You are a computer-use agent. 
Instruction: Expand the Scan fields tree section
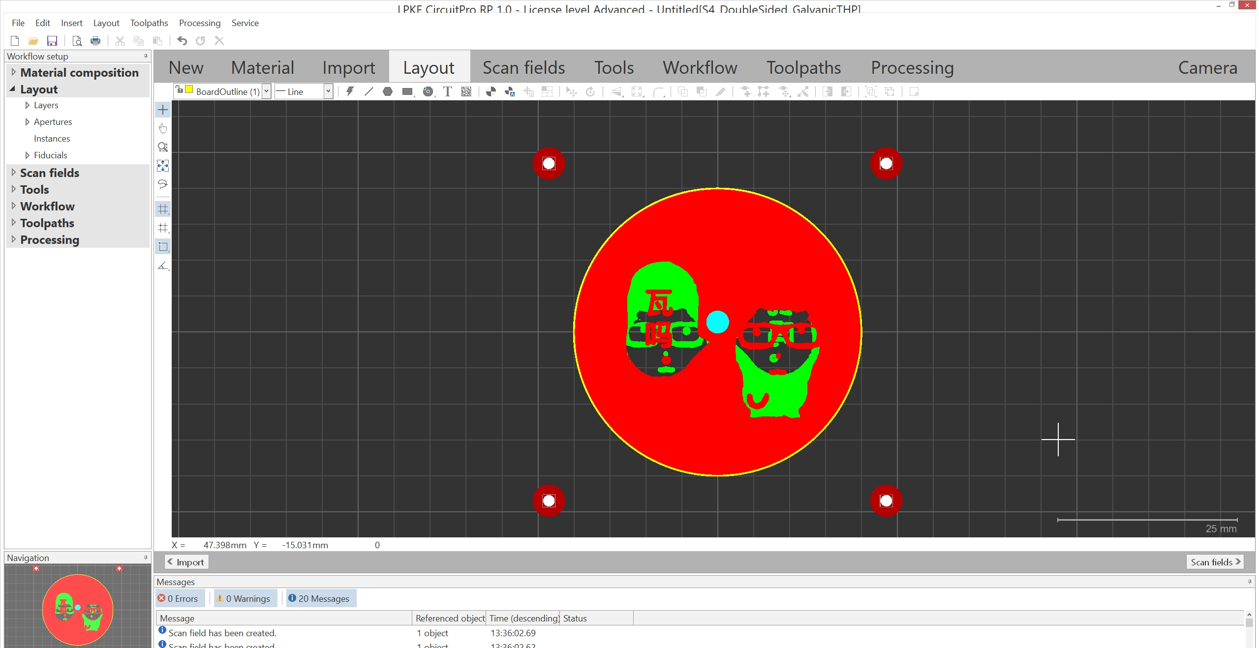tap(14, 173)
